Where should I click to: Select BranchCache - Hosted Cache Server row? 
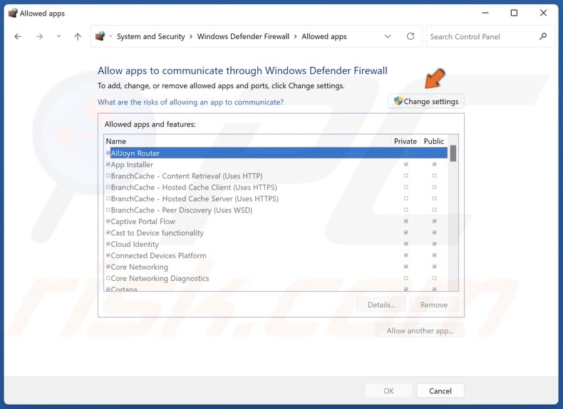pyautogui.click(x=276, y=198)
